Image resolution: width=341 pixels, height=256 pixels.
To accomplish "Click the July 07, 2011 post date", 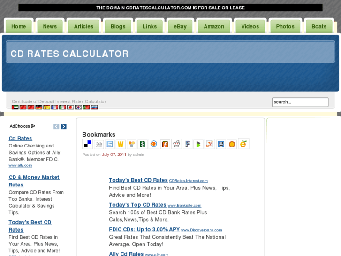I will 114,155.
